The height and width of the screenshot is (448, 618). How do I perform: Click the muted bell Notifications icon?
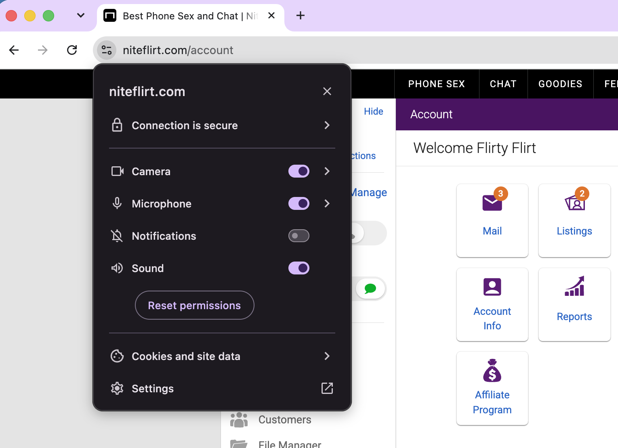pos(117,236)
